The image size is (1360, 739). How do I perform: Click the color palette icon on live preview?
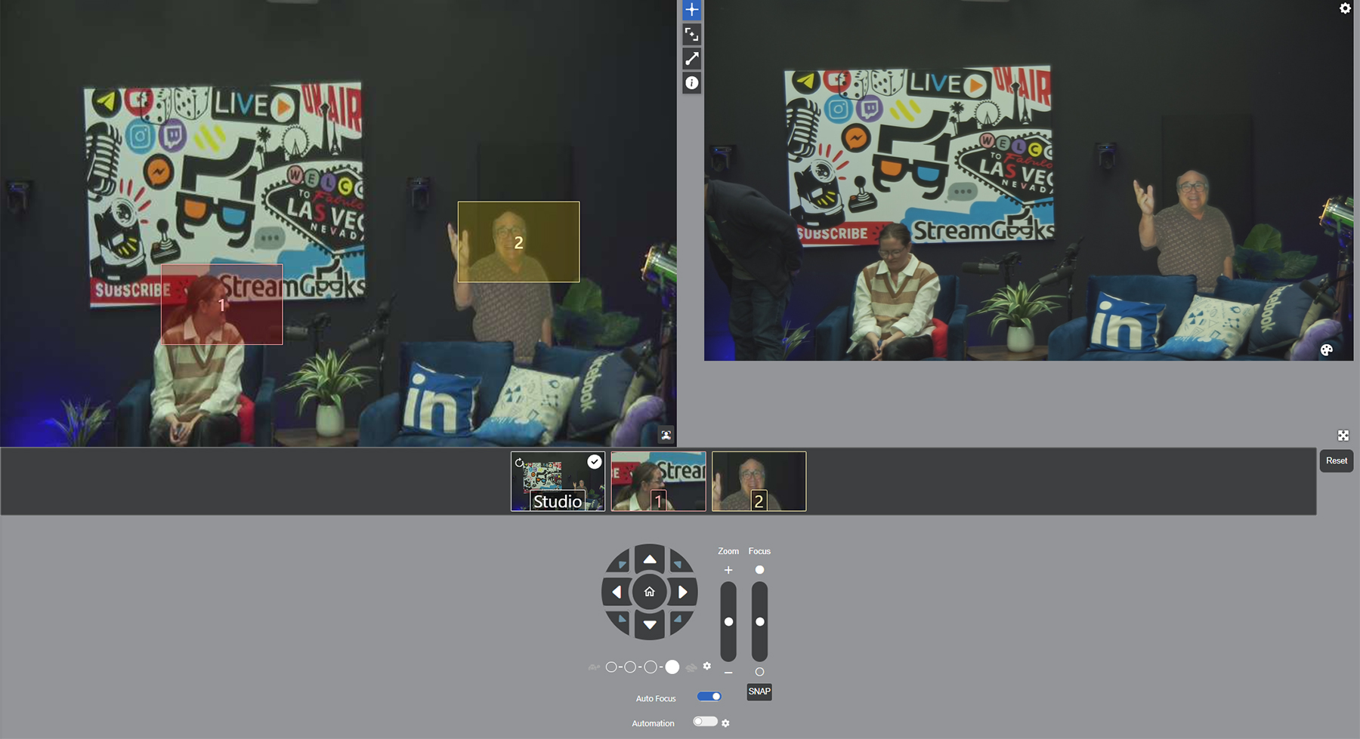[x=1326, y=349]
